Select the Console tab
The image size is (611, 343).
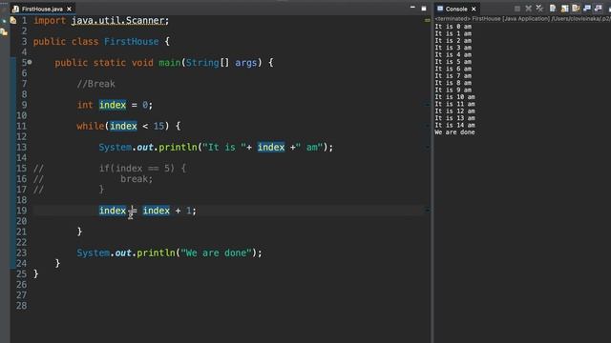[x=456, y=9]
